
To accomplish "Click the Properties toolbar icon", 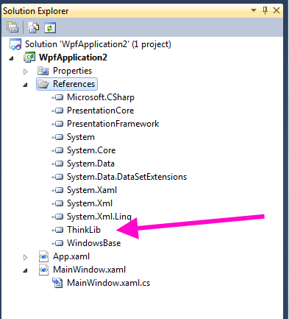I will pos(13,27).
